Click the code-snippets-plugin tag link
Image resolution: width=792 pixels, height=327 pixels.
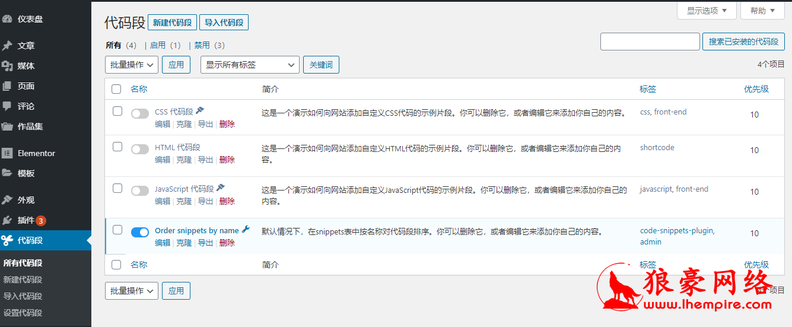coord(677,230)
